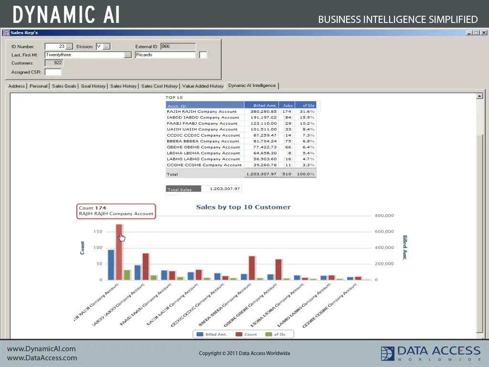Open the Division lookup button
The height and width of the screenshot is (367, 489).
(106, 46)
